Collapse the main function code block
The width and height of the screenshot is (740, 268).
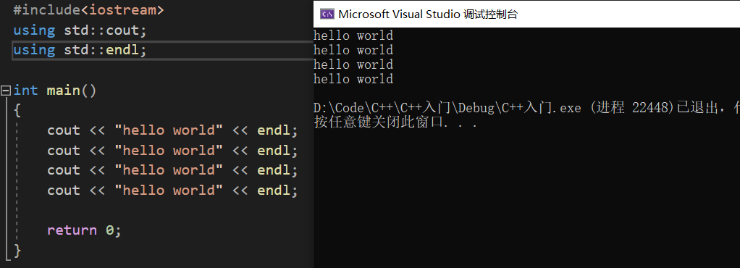[x=6, y=90]
